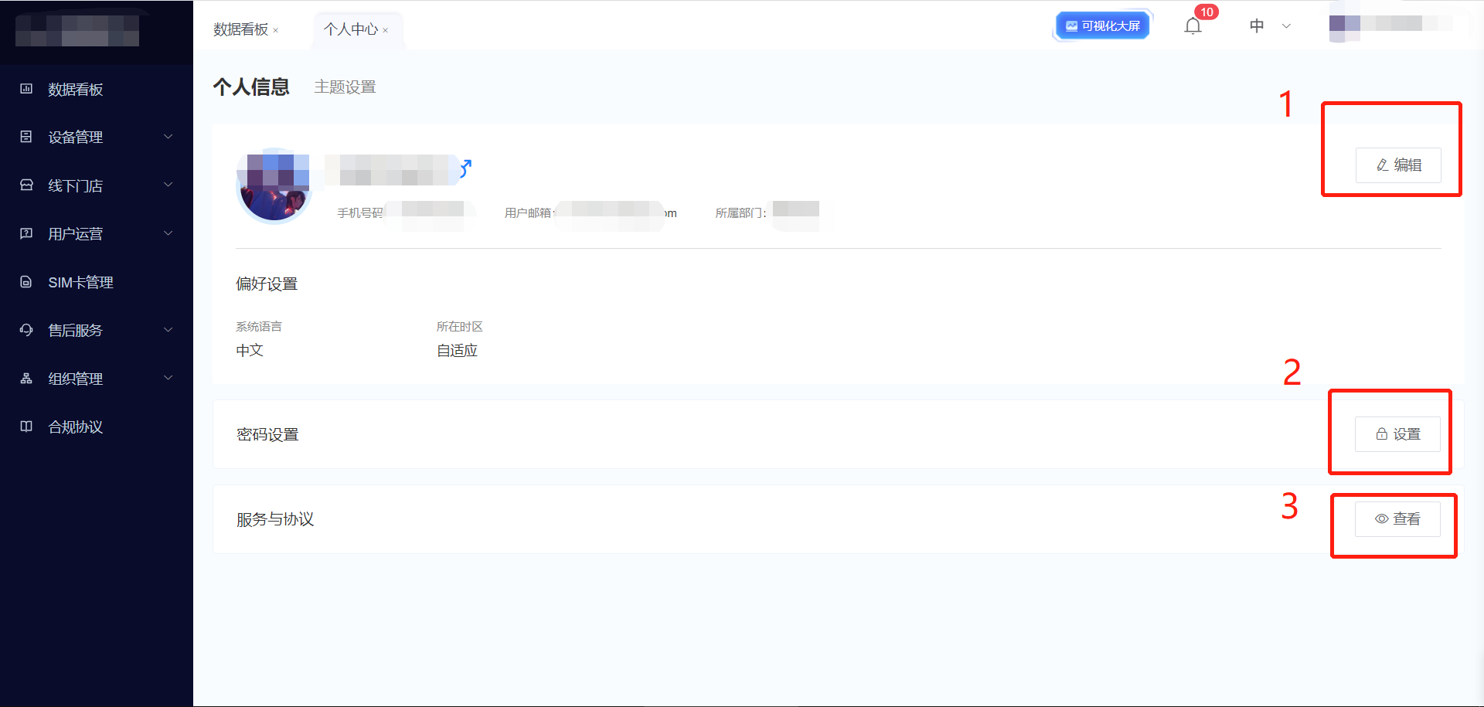Click 查看 to view service agreement
1484x707 pixels.
coord(1397,519)
